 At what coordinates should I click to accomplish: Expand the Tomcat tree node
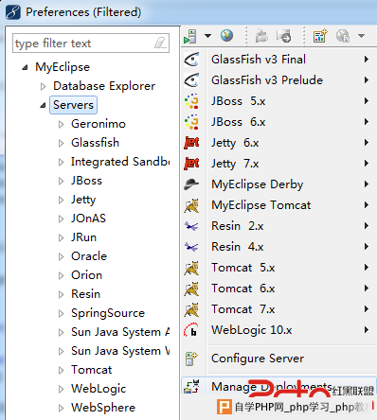pyautogui.click(x=61, y=370)
